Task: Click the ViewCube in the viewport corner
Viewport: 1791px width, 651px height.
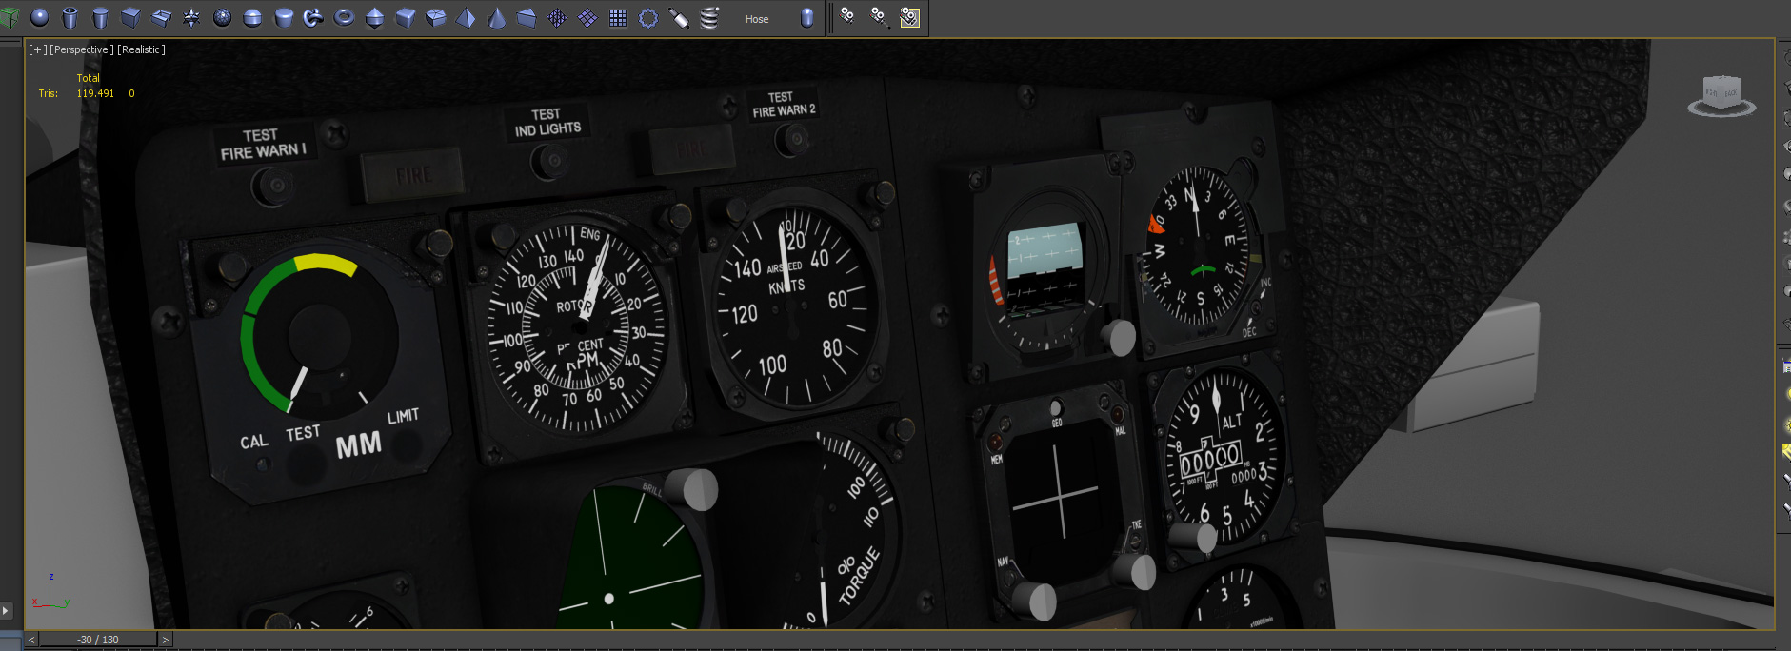Action: [x=1721, y=95]
